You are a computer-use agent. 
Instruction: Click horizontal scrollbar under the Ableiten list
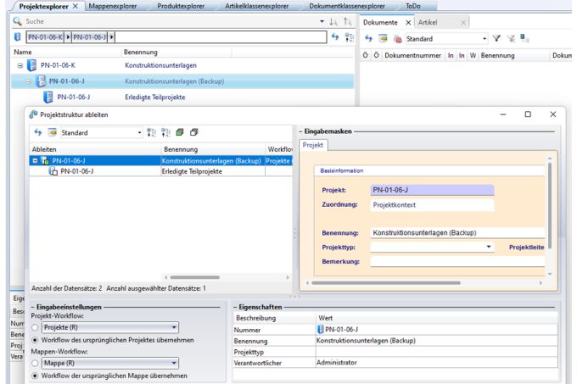[195, 277]
